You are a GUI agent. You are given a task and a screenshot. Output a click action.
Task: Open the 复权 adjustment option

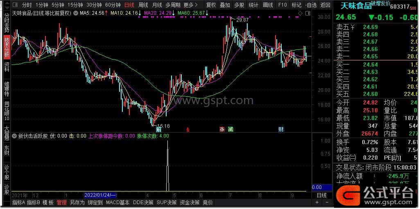[x=211, y=5]
